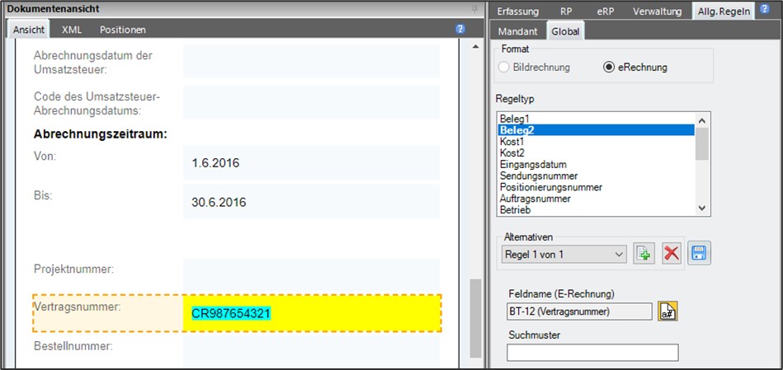Screen dimensions: 783x370
Task: Save the rule with floppy icon
Action: (x=699, y=254)
